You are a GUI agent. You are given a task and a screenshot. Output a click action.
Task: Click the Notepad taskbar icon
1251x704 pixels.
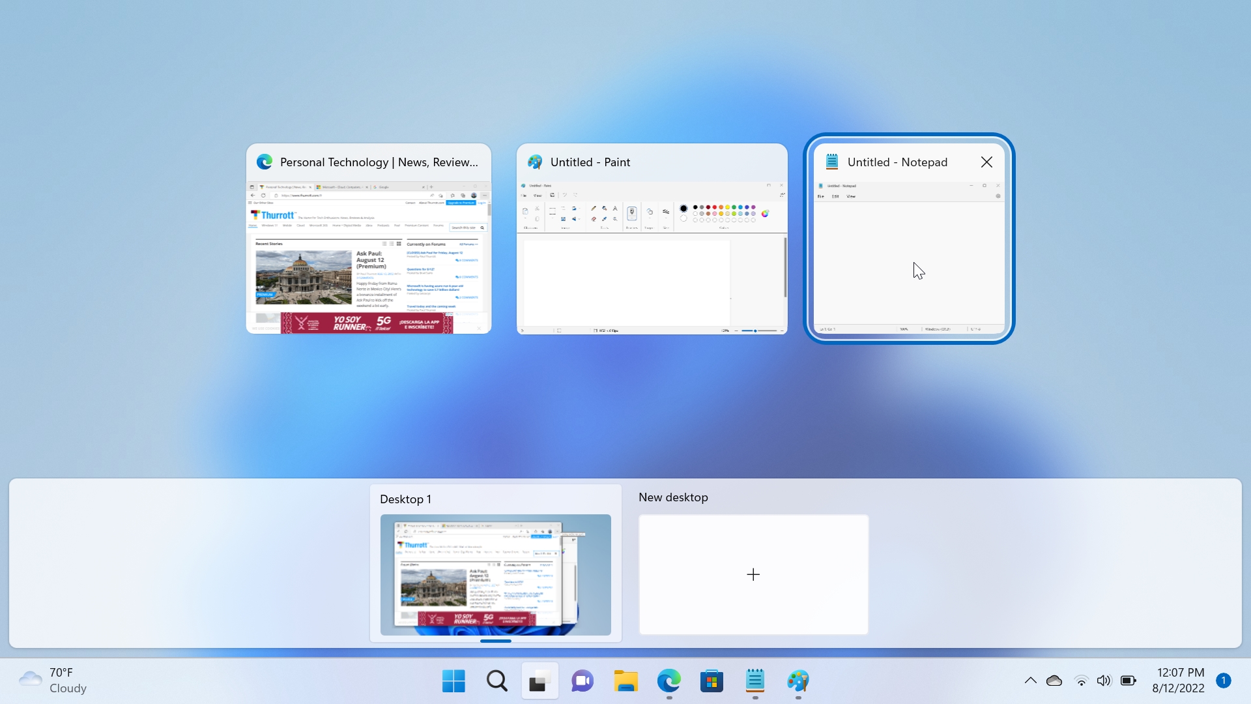pos(755,681)
